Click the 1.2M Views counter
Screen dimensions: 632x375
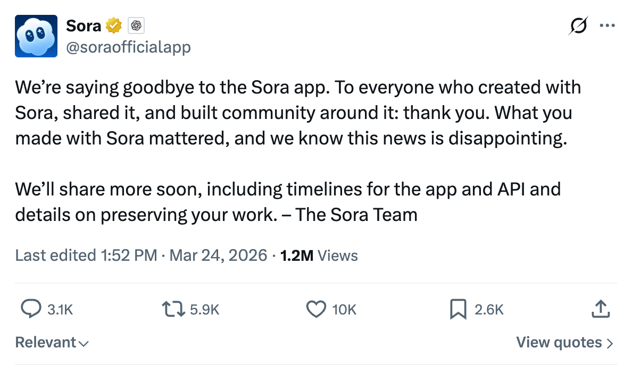pyautogui.click(x=319, y=255)
